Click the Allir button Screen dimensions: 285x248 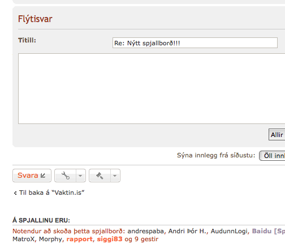(x=277, y=135)
